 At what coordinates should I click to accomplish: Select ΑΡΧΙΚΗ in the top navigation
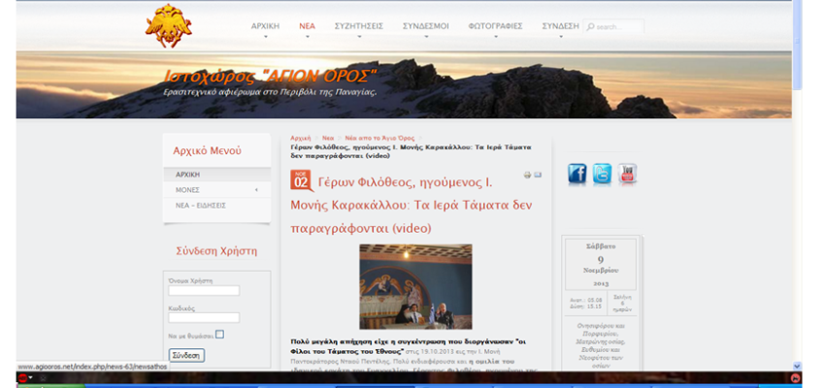click(x=265, y=26)
